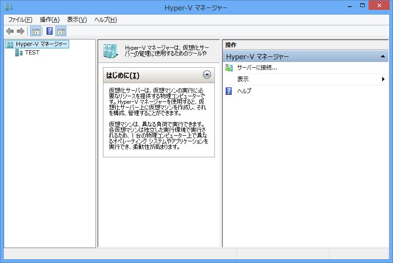Click the 操作 pane title
393x263 pixels.
click(x=231, y=45)
